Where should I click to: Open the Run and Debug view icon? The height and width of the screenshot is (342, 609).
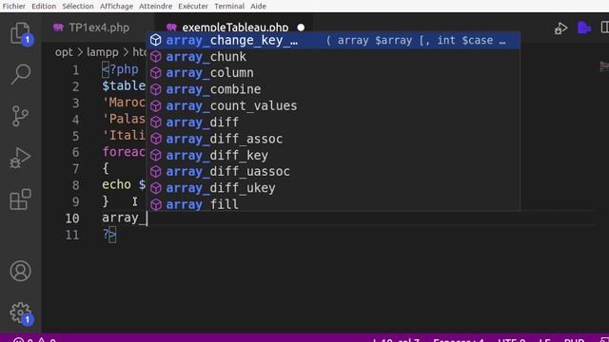coord(20,158)
